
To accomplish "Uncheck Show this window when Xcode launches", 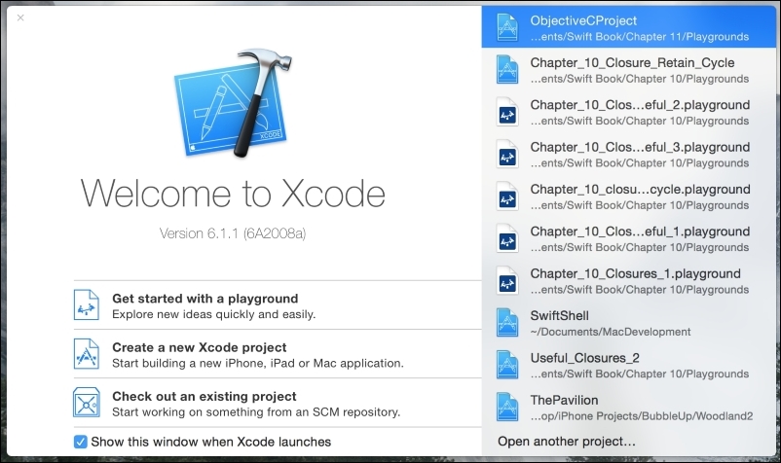I will (x=80, y=442).
